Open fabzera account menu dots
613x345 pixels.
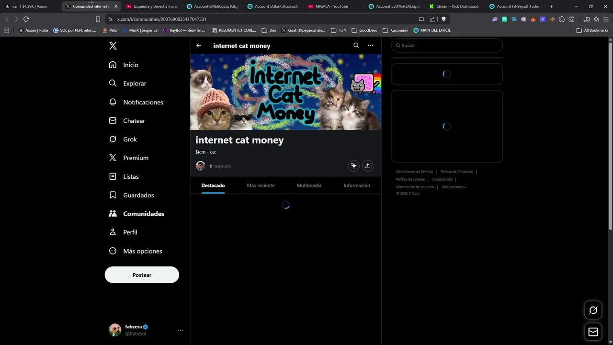point(181,330)
